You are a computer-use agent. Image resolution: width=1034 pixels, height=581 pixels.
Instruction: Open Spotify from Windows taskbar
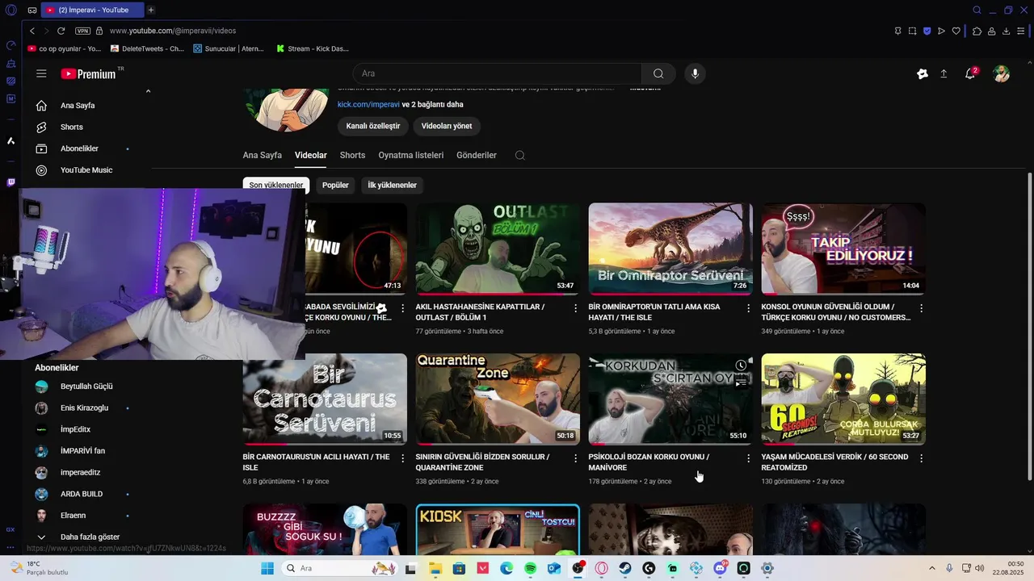(530, 568)
